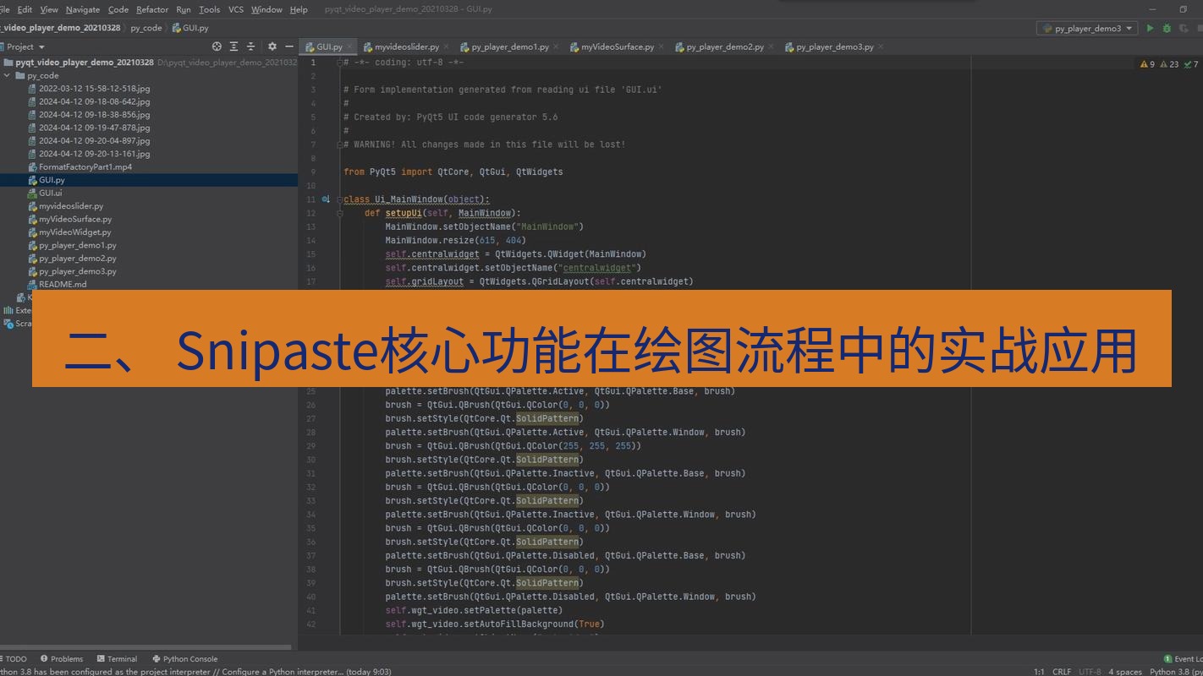Screen dimensions: 1203x676
Task: Toggle the TODO tool window
Action: [x=14, y=658]
